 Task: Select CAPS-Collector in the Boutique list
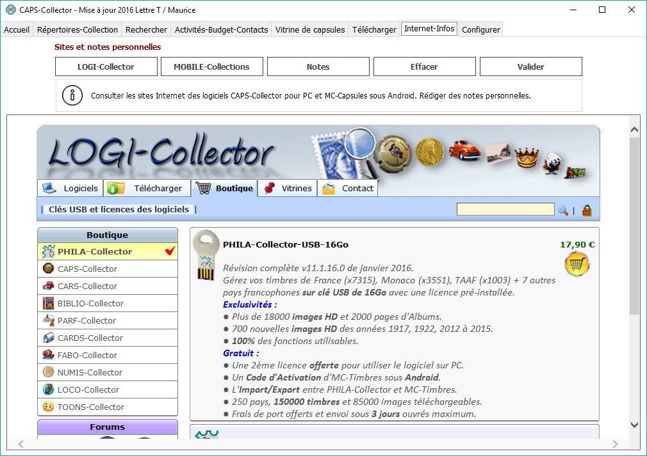point(108,269)
